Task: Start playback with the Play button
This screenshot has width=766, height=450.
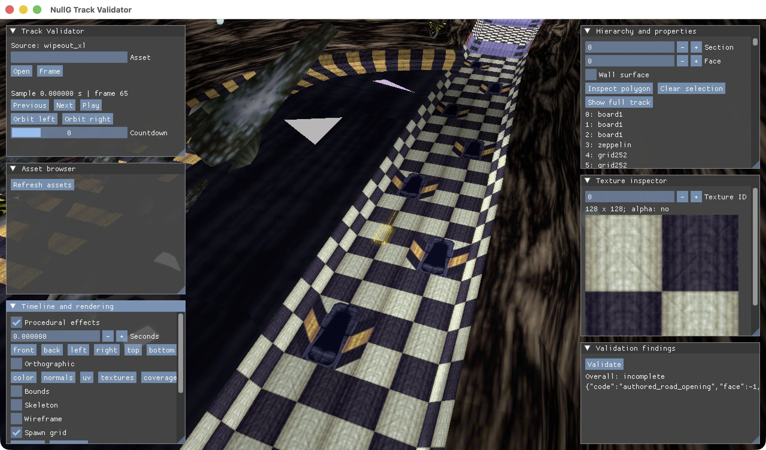Action: tap(91, 105)
